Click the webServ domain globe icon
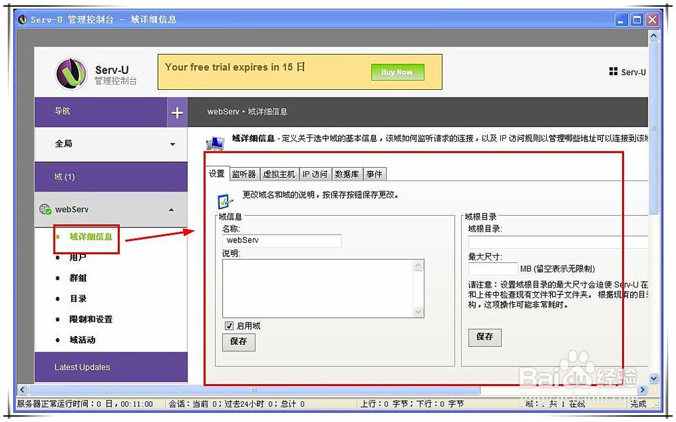This screenshot has width=676, height=422. click(x=45, y=210)
